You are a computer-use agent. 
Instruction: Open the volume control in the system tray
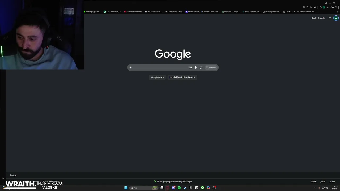(327, 188)
